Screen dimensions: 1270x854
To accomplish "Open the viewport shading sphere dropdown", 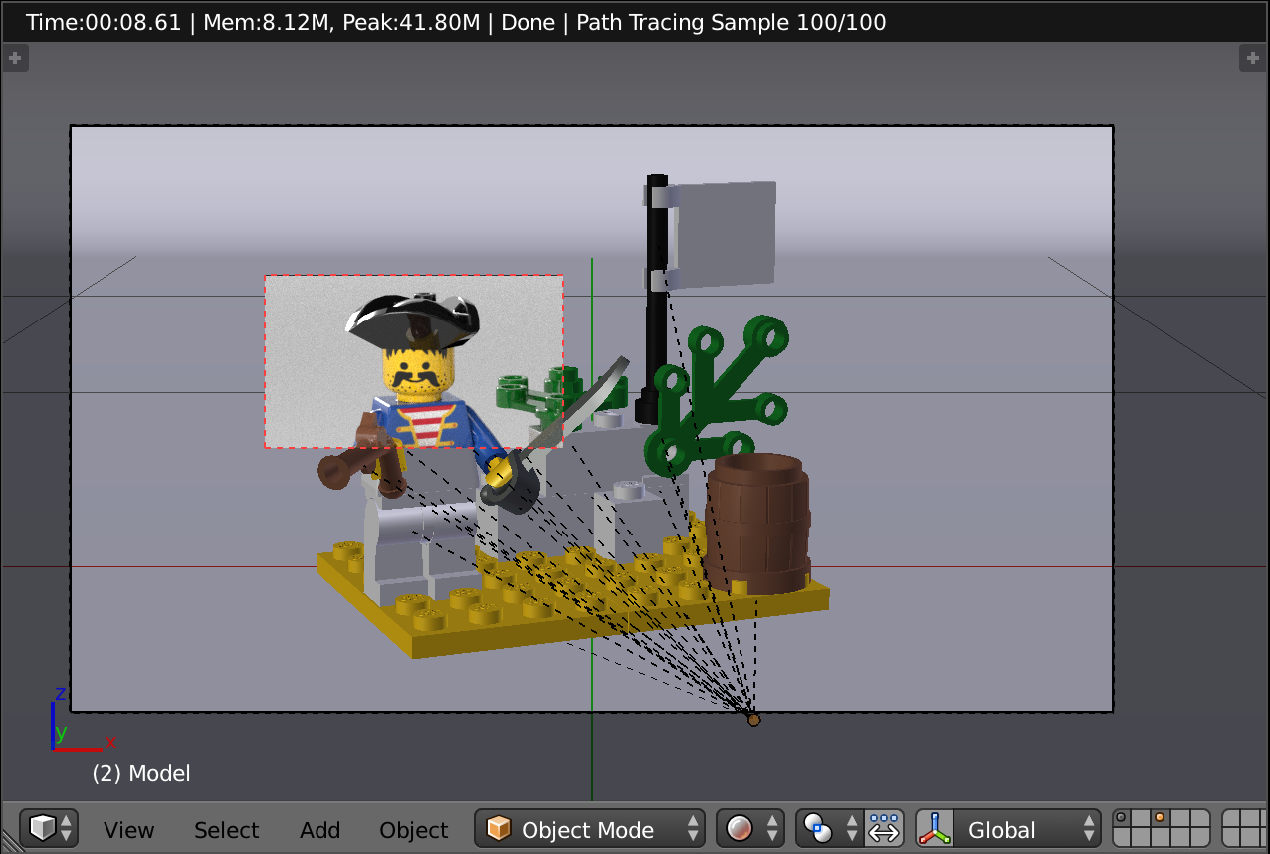I will coord(749,829).
